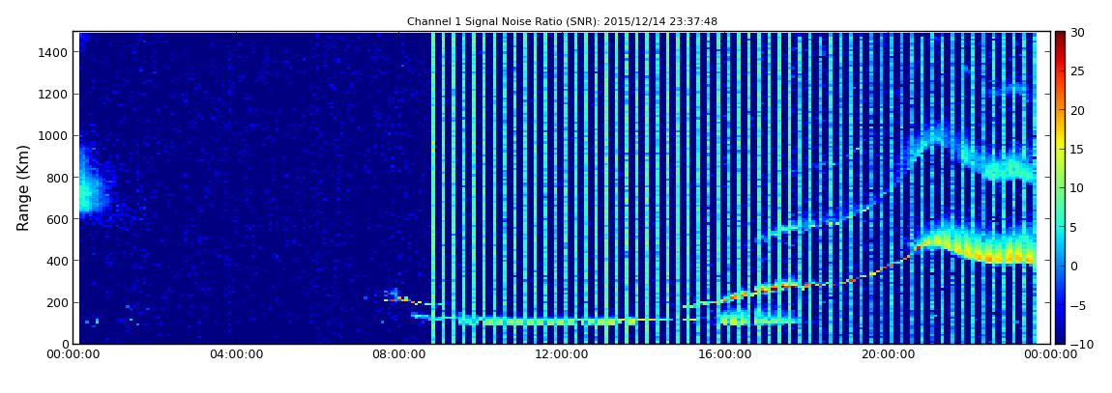1112x393 pixels.
Task: Click the colorbar value 15 label
Action: tap(1079, 150)
